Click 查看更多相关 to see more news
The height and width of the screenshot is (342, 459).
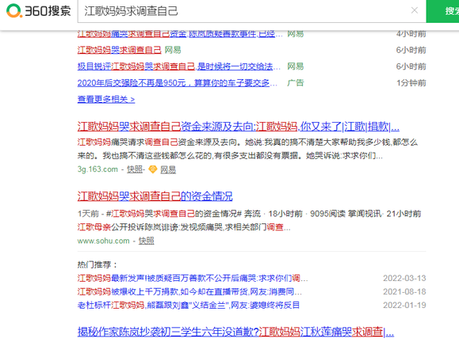pos(106,100)
